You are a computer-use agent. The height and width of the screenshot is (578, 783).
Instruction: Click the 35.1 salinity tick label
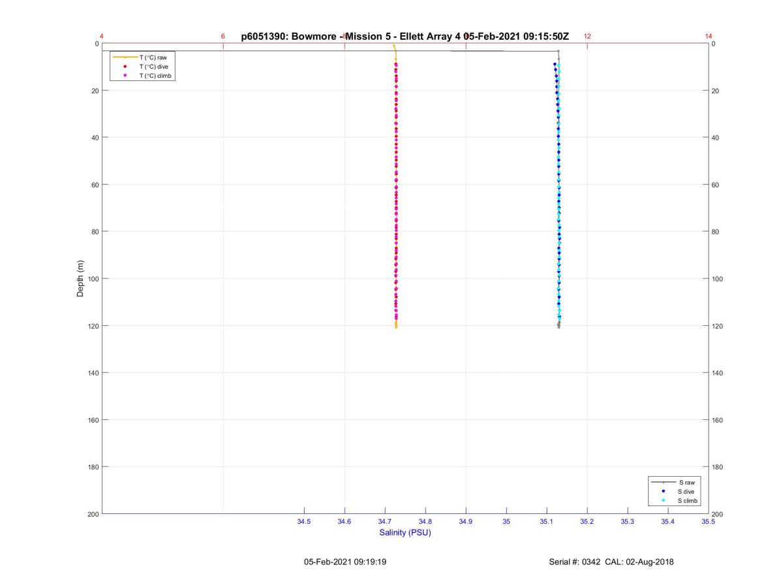tap(547, 521)
